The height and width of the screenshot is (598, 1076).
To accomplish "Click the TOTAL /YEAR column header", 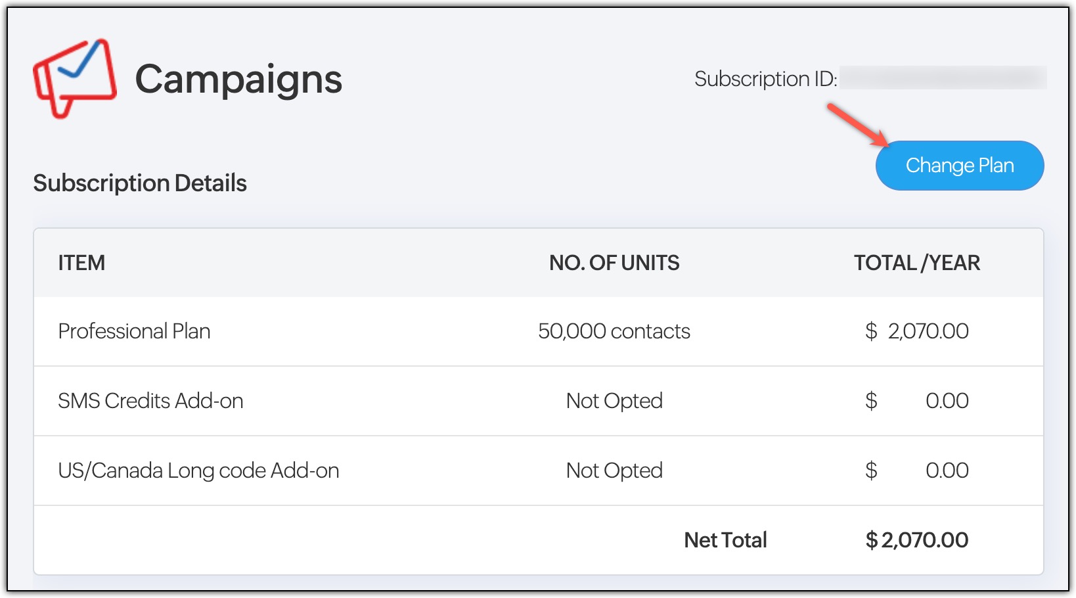I will pos(916,263).
